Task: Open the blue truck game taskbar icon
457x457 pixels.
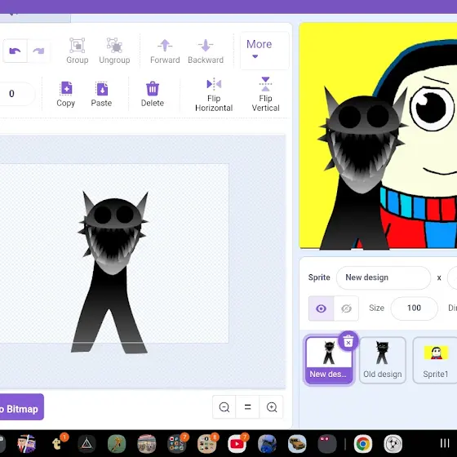Action: point(267,444)
